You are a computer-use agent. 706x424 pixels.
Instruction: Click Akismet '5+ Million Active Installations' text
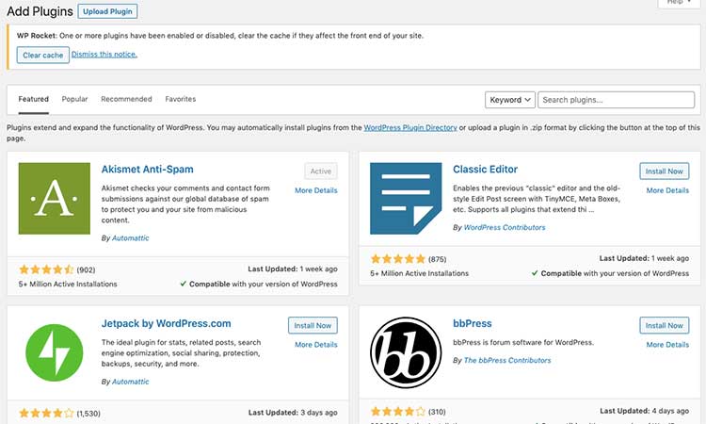[68, 284]
